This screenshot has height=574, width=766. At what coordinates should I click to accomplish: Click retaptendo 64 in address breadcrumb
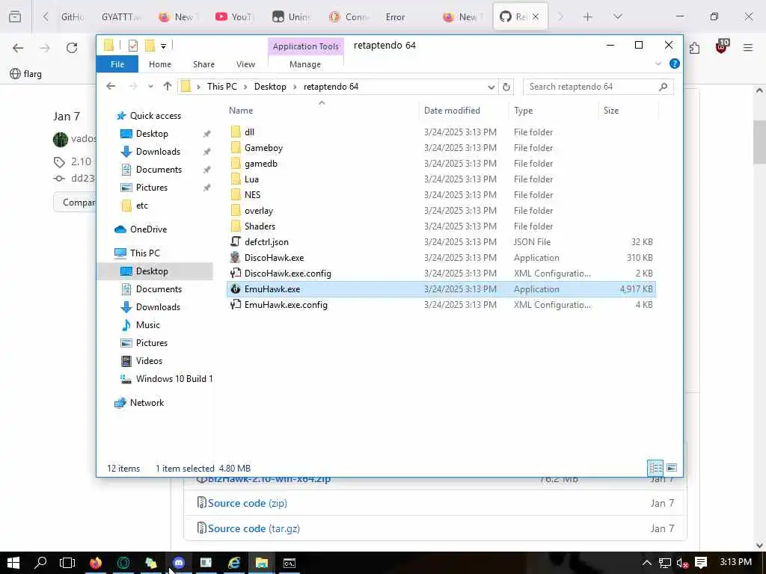[x=331, y=87]
